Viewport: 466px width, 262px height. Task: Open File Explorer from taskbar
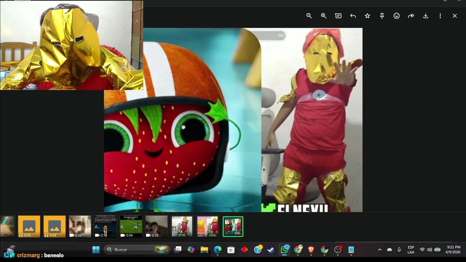coord(204,250)
